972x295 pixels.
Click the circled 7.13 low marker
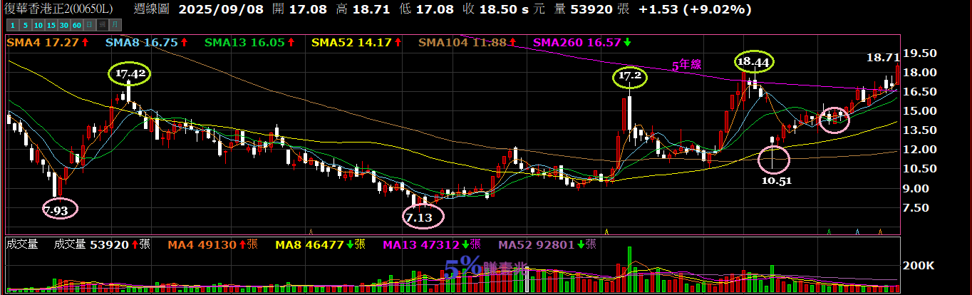pyautogui.click(x=418, y=217)
